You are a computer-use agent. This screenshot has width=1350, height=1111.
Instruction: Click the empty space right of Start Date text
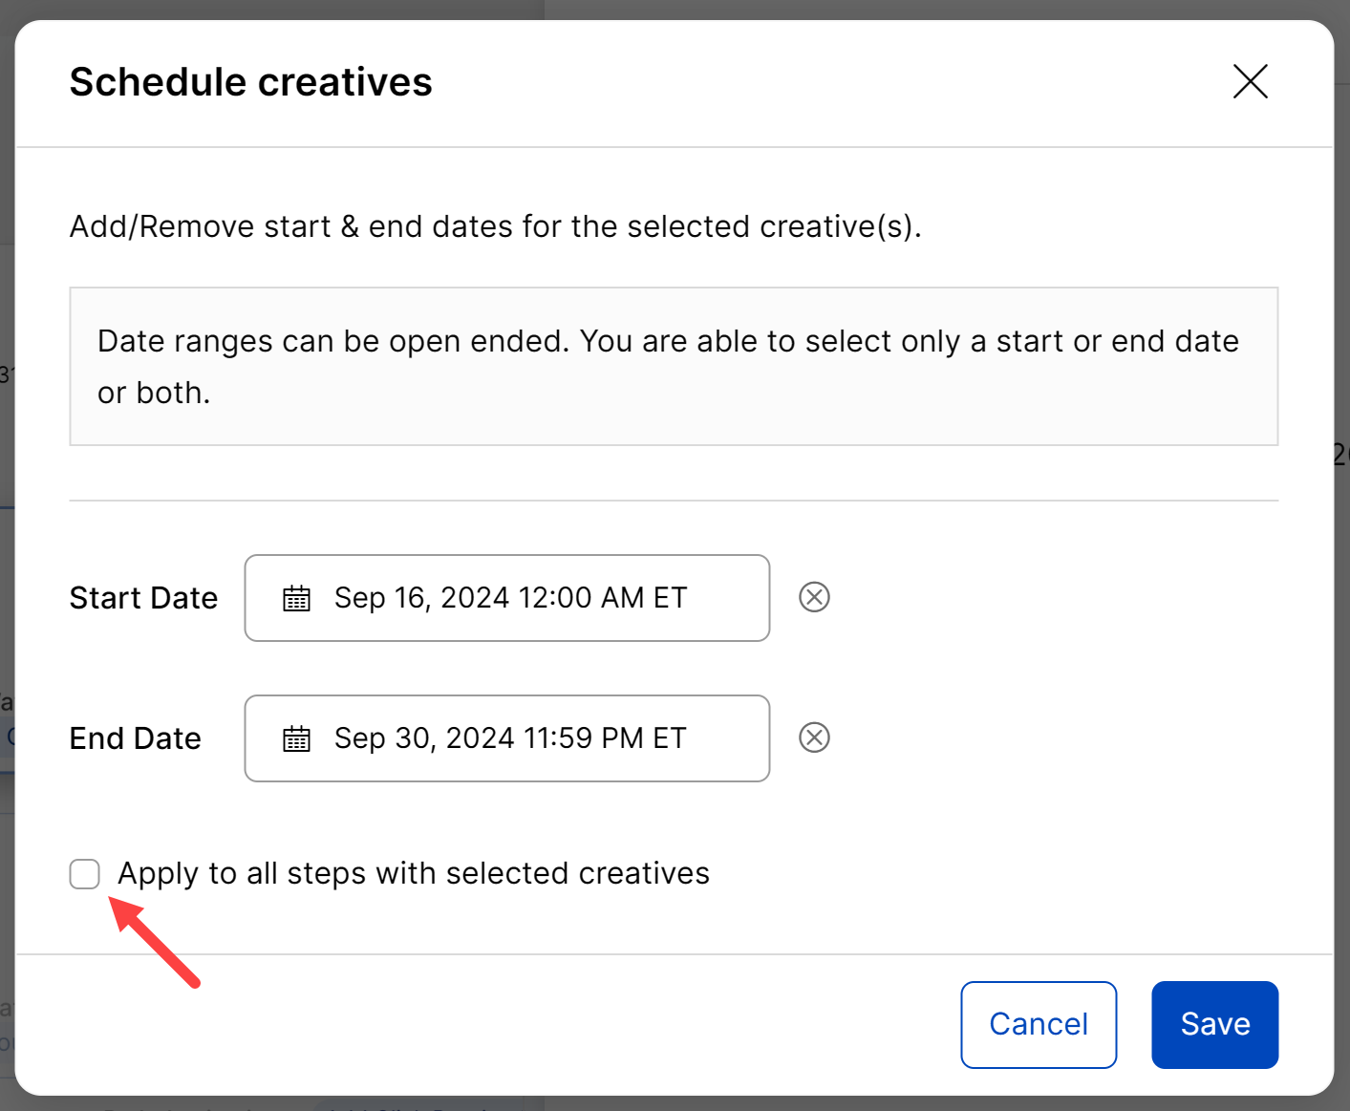(x=731, y=598)
